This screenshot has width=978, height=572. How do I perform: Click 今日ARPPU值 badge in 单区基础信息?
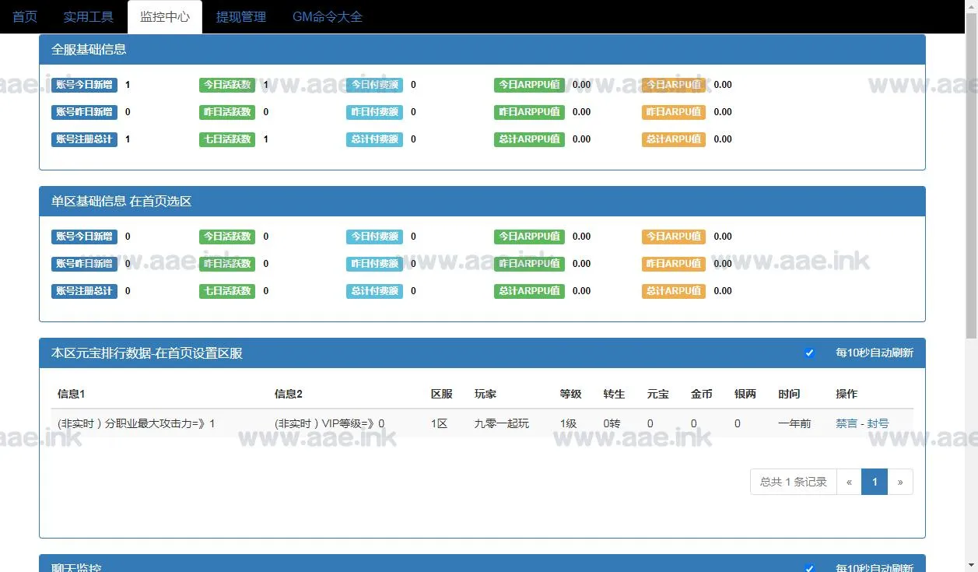point(529,237)
